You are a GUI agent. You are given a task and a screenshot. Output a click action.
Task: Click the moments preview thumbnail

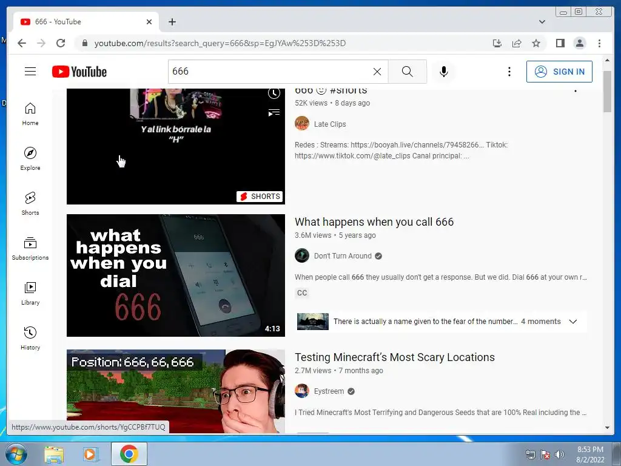(x=312, y=322)
